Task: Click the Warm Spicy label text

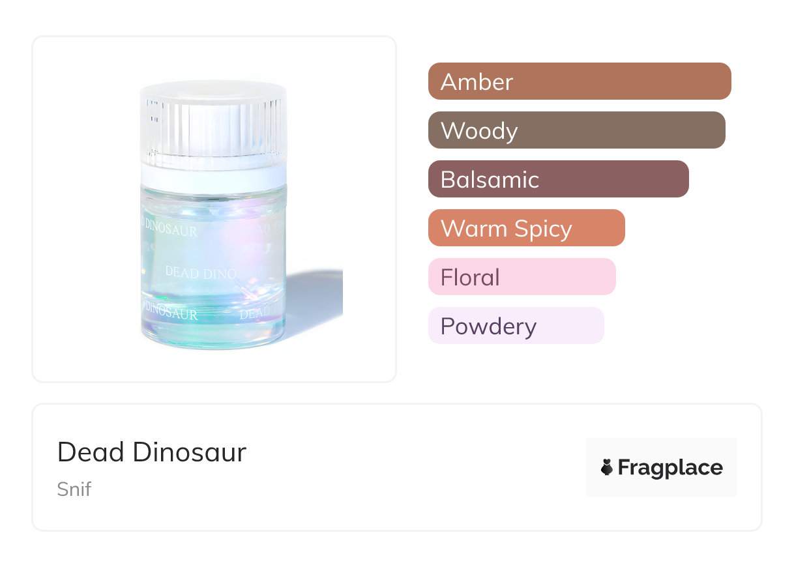Action: pyautogui.click(x=506, y=228)
